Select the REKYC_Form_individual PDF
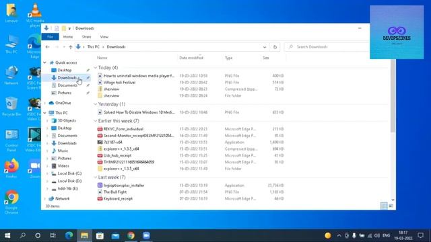 click(123, 129)
